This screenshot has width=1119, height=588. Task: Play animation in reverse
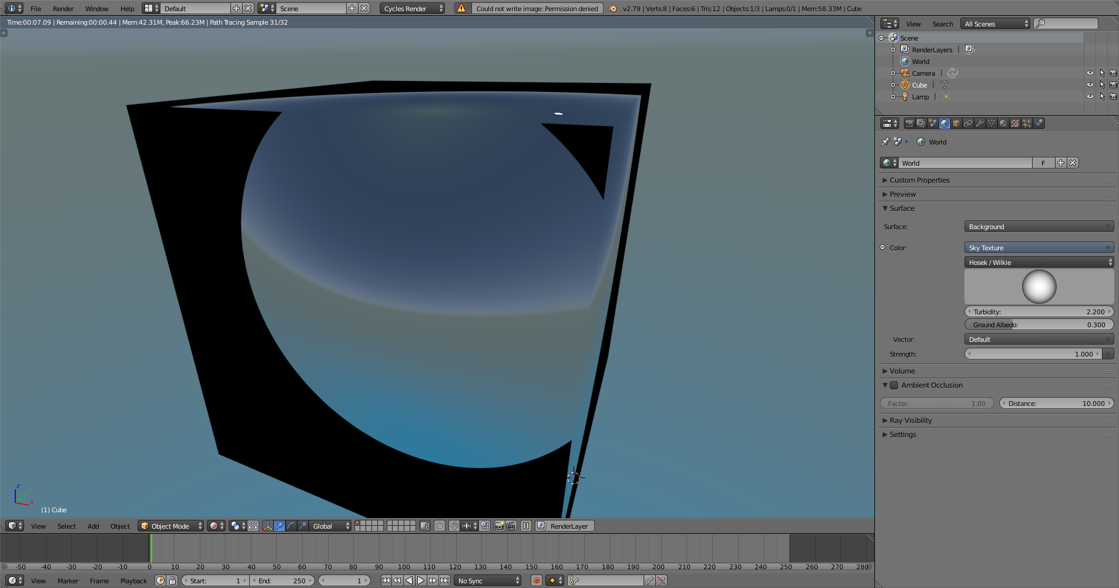coord(409,580)
